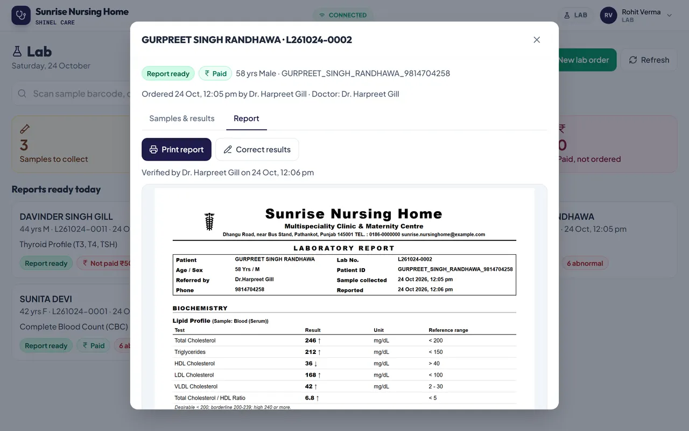Click the flask icon beside Lab heading
This screenshot has height=431, width=689.
[x=18, y=52]
